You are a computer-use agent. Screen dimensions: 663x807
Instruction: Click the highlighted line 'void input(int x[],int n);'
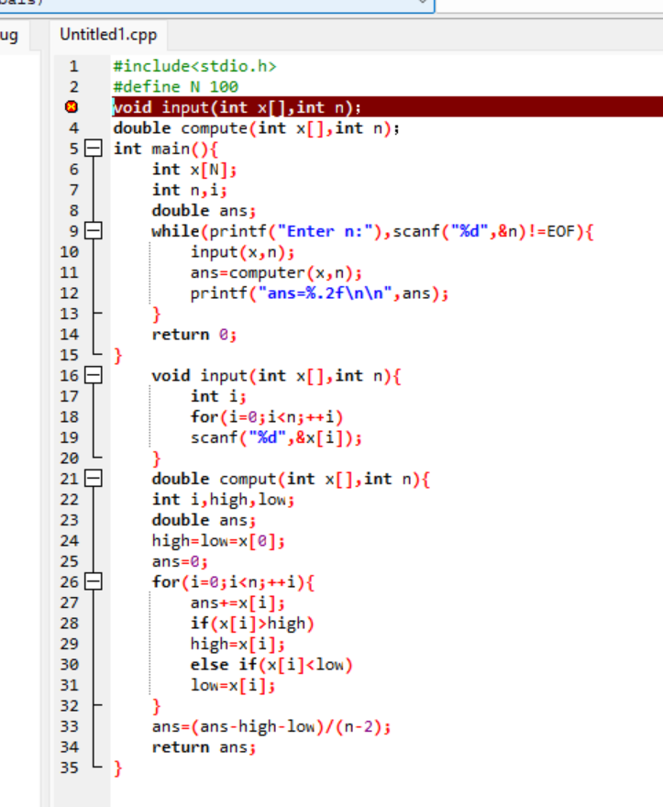point(388,107)
